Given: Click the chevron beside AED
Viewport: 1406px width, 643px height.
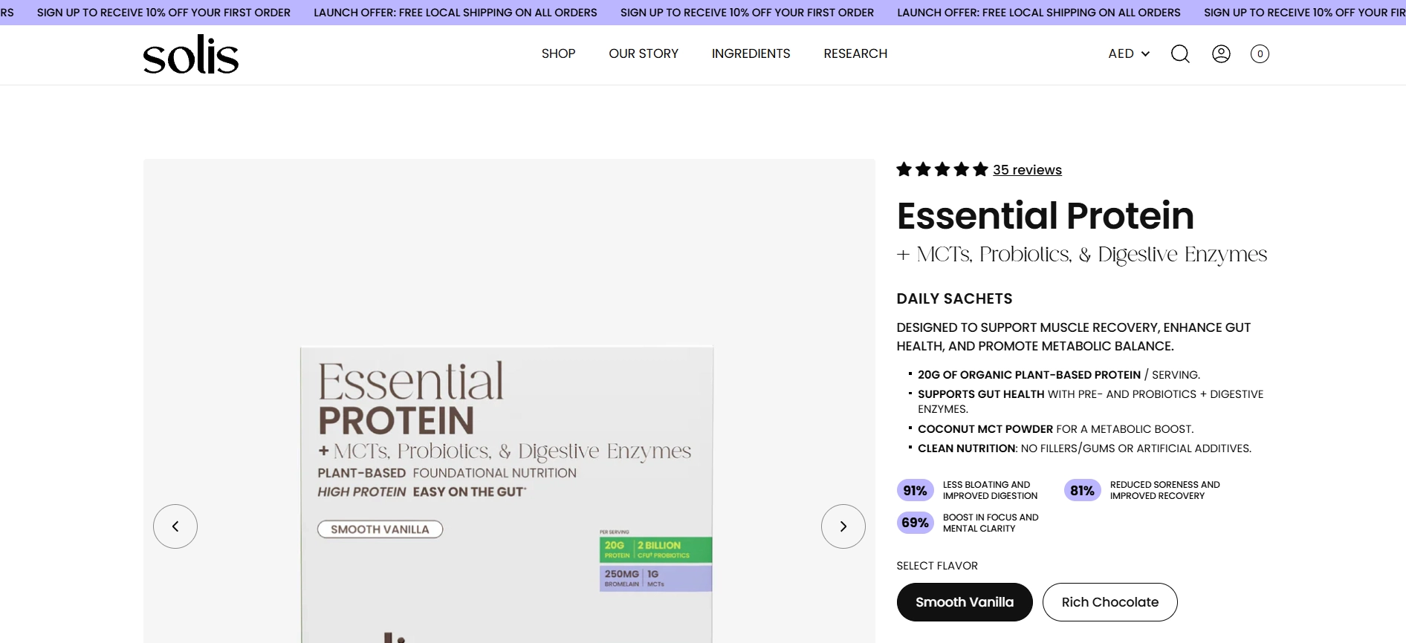Looking at the screenshot, I should point(1145,54).
